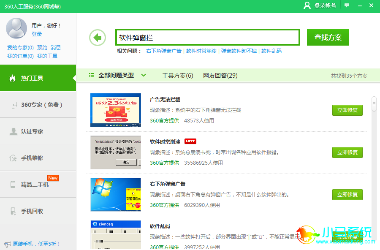Click the 35586925人使用 usage count
The height and width of the screenshot is (250, 380).
tap(204, 163)
